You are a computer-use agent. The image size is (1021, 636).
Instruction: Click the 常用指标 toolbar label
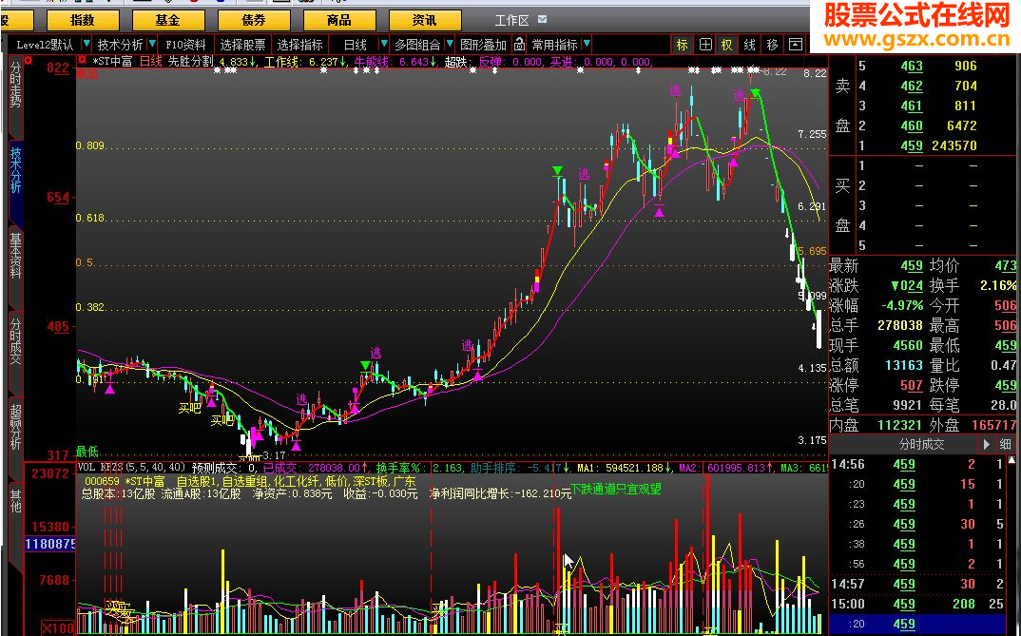555,45
